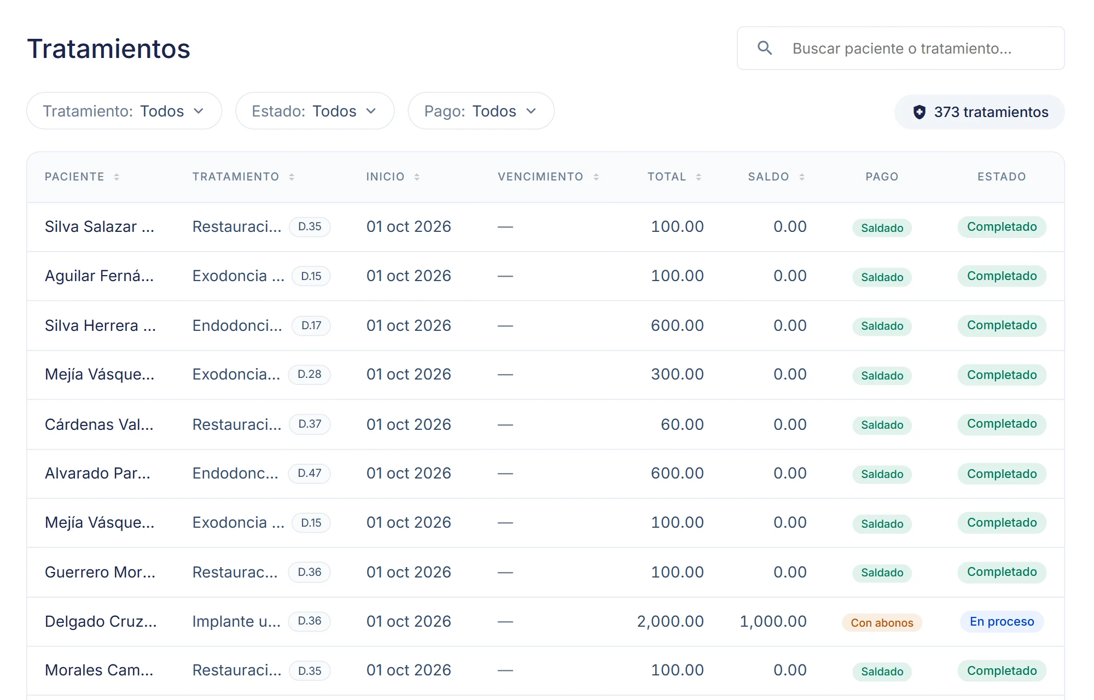
Task: Open patient Guerrero Mor... row
Action: (546, 572)
